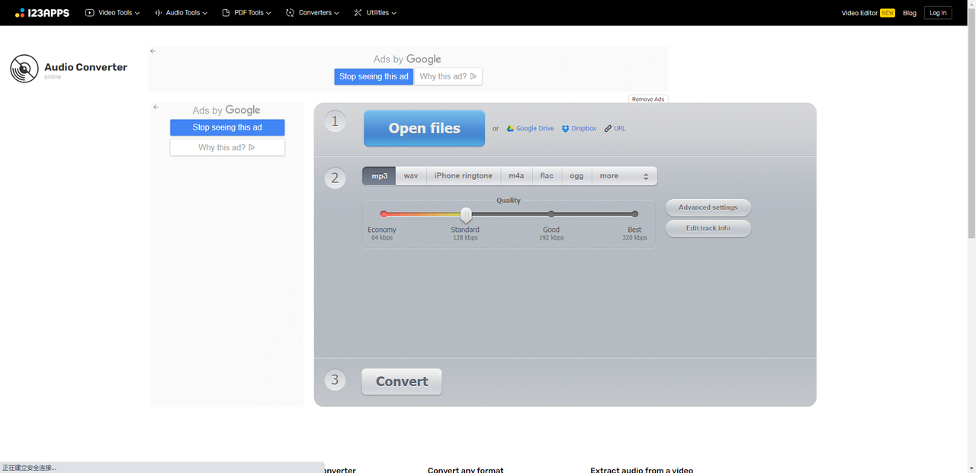Click the 123APPS logo
The height and width of the screenshot is (473, 976).
[x=42, y=13]
